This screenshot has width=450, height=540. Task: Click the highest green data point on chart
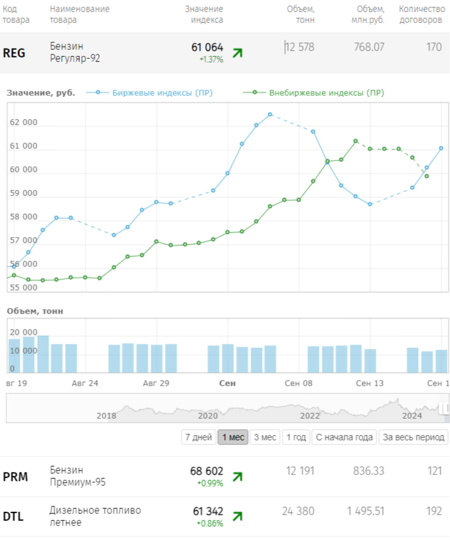pyautogui.click(x=355, y=141)
